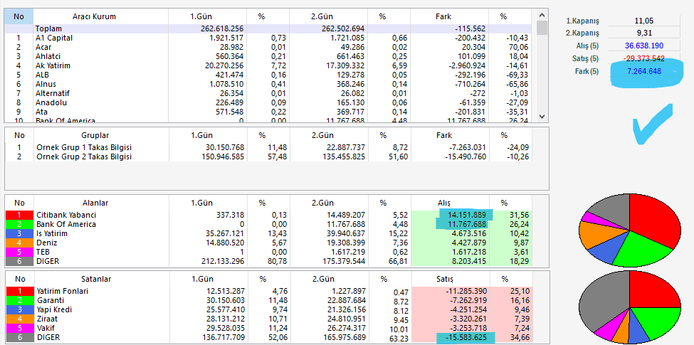Image resolution: width=694 pixels, height=345 pixels.
Task: Click the Satış (5) value -29.373.542
Action: tap(644, 58)
